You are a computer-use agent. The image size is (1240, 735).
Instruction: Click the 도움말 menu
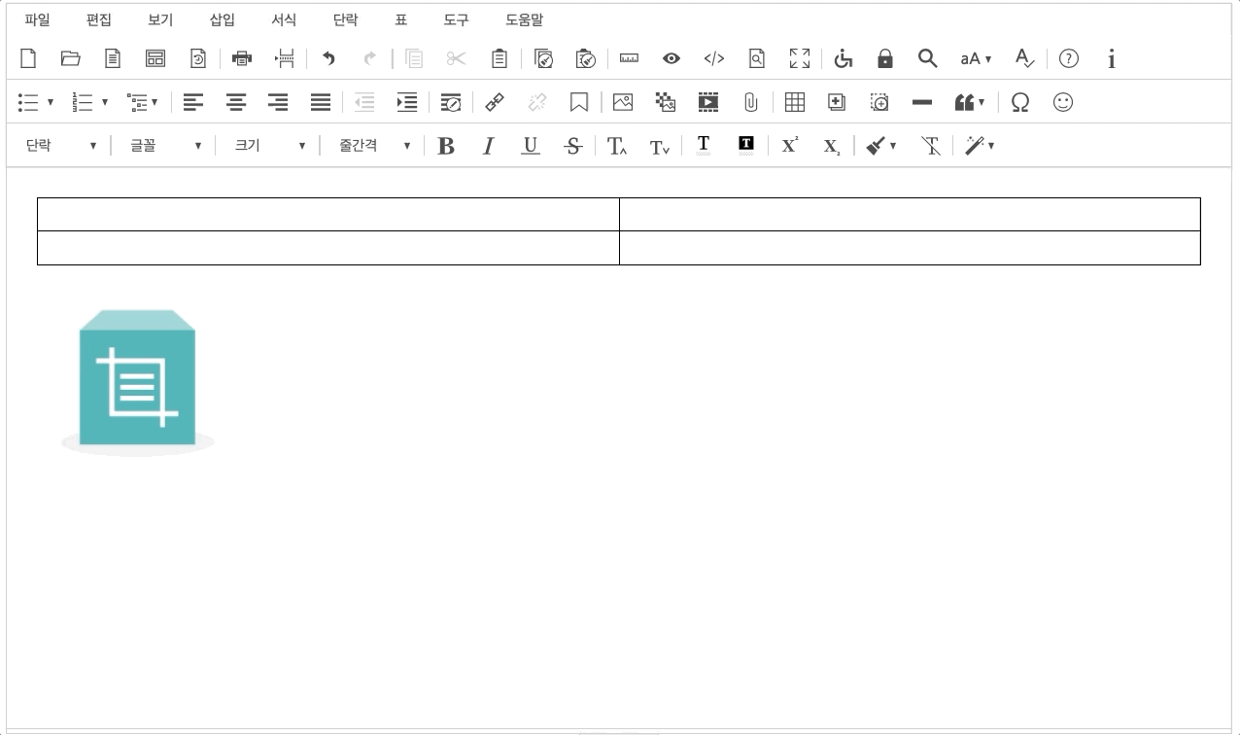click(x=524, y=19)
